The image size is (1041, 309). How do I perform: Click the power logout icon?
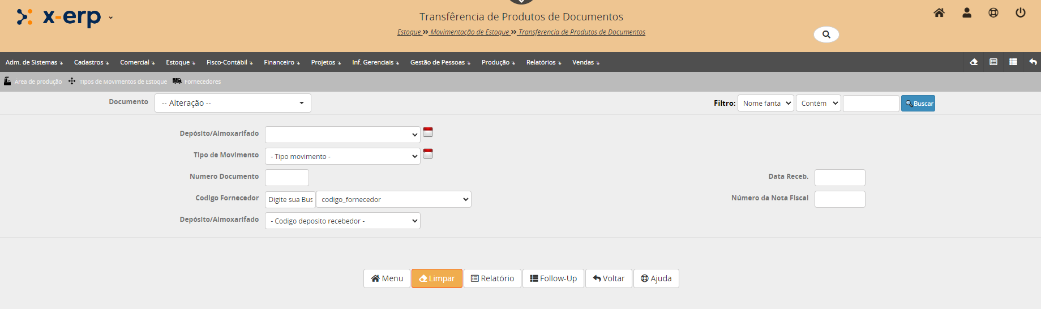pyautogui.click(x=1021, y=13)
